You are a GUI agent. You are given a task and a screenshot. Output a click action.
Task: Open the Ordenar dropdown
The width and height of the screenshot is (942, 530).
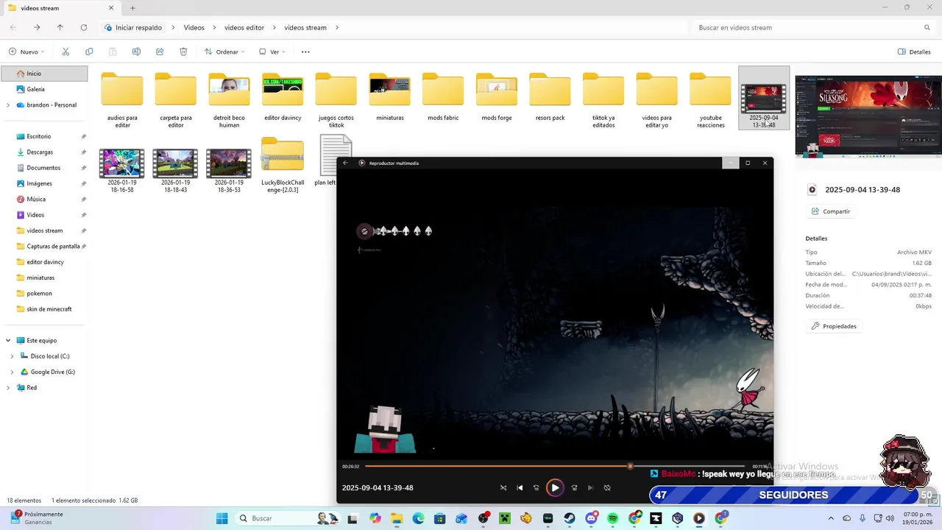coord(224,52)
